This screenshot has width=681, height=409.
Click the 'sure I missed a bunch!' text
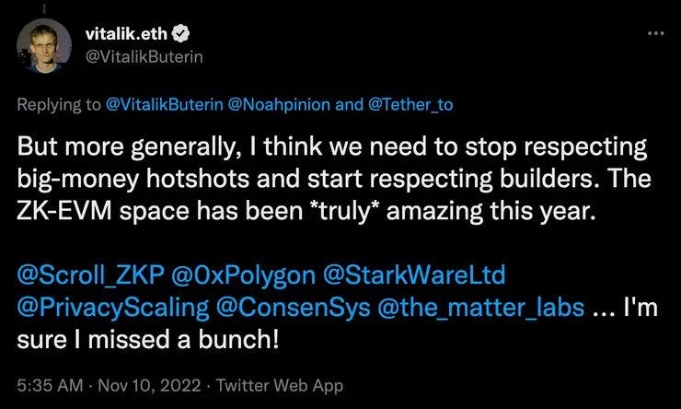tap(146, 340)
